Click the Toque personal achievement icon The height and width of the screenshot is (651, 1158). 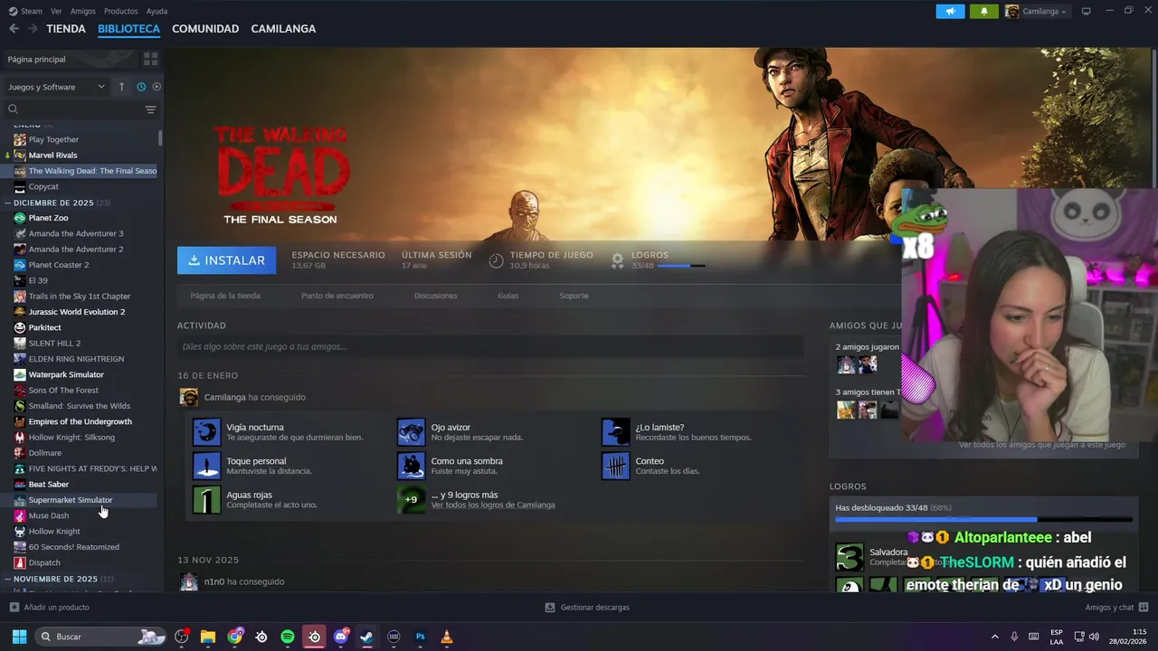[206, 466]
